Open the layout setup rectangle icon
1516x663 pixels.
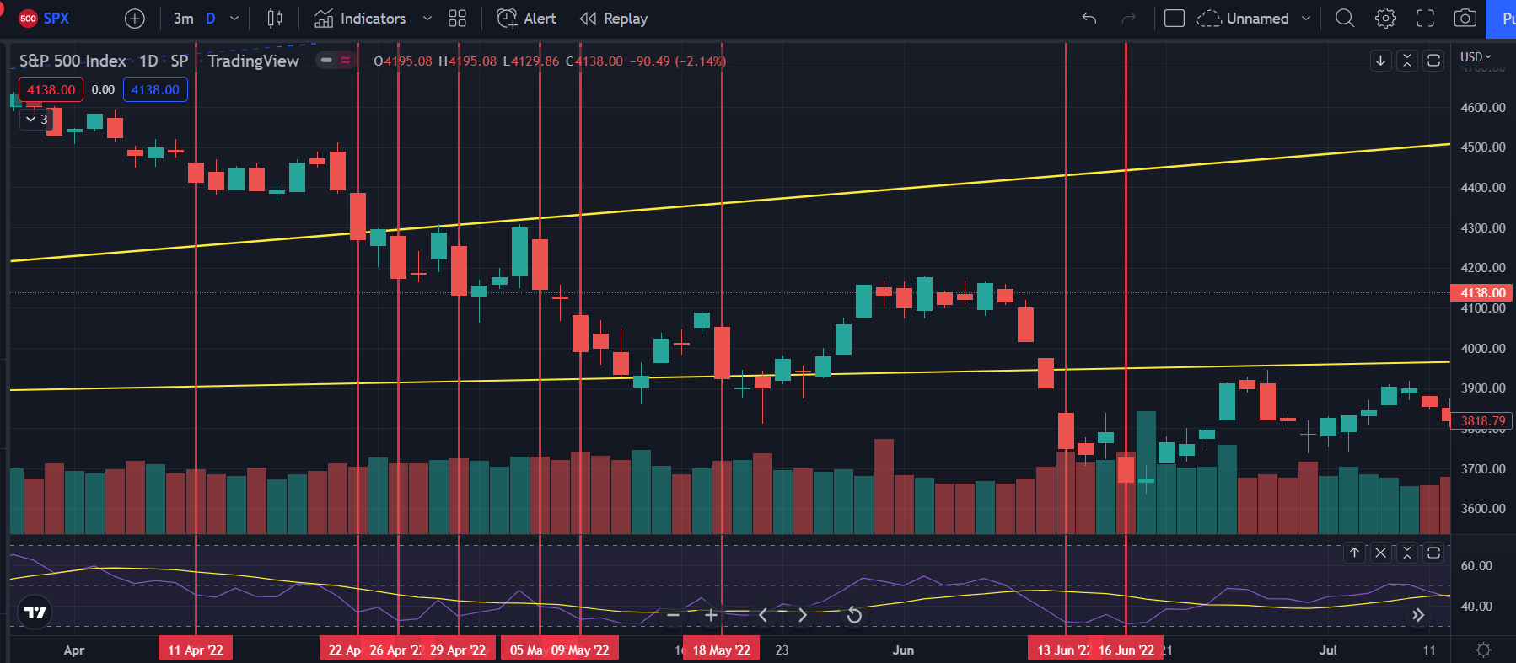pos(1175,19)
